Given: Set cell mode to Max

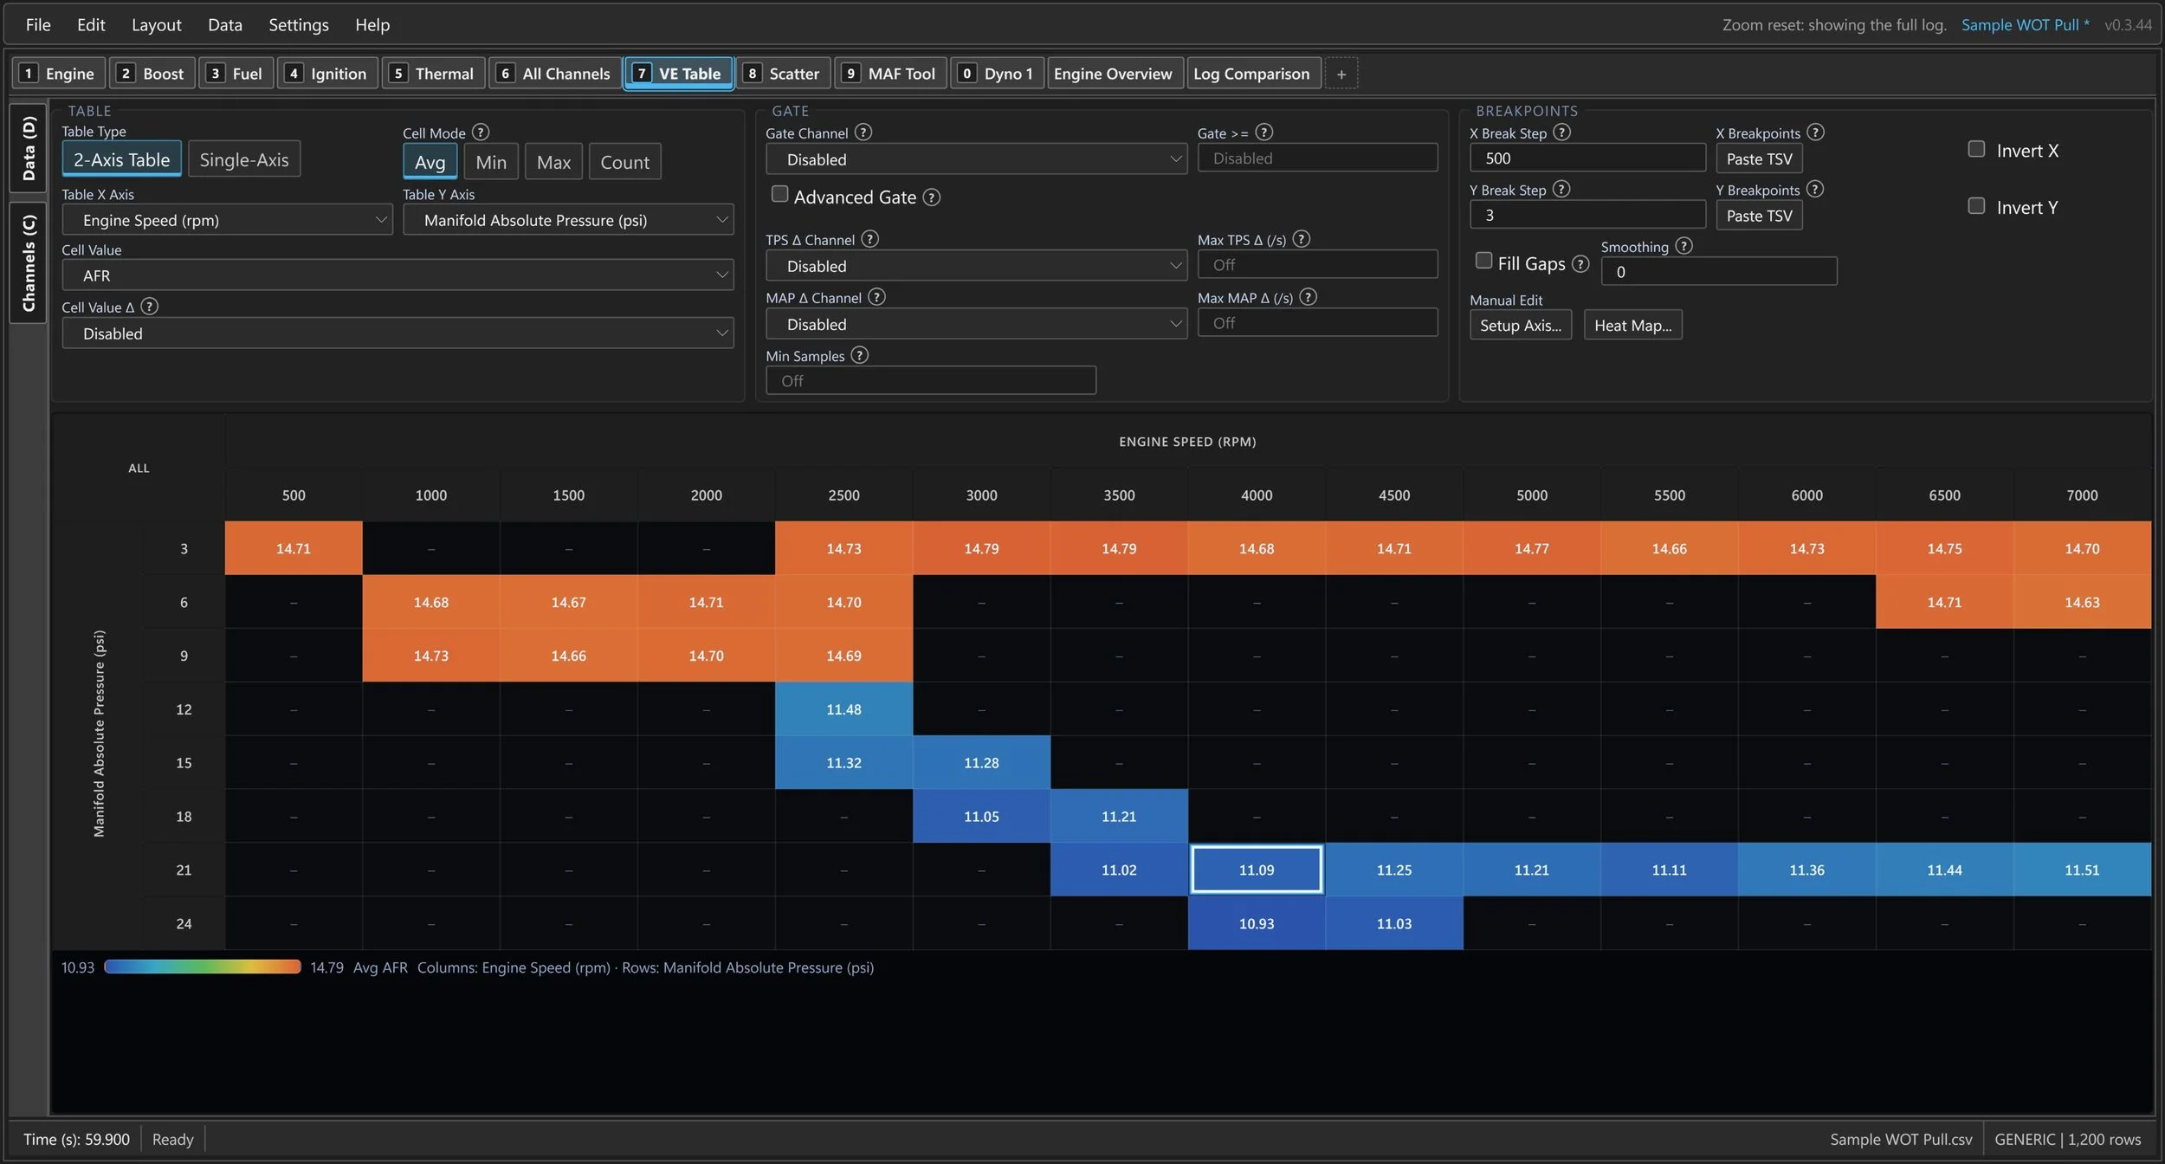Looking at the screenshot, I should (553, 162).
